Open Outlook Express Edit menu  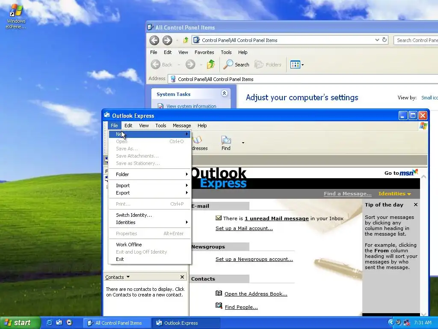[x=128, y=126]
